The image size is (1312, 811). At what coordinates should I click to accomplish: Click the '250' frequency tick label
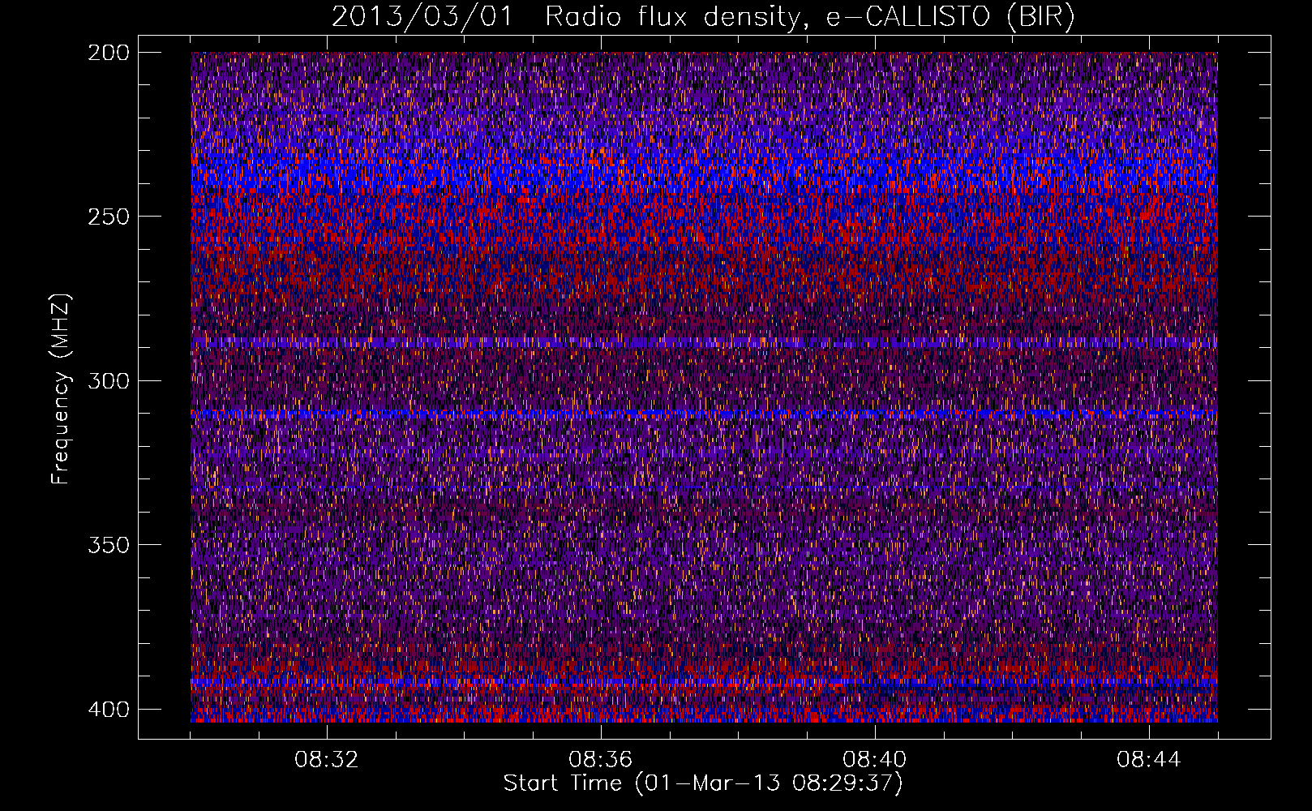click(x=108, y=217)
